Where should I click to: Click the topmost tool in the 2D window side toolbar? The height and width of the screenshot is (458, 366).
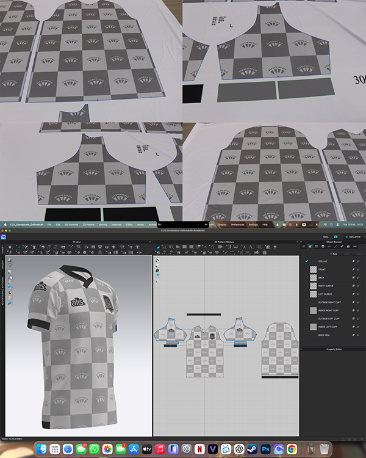tap(157, 260)
